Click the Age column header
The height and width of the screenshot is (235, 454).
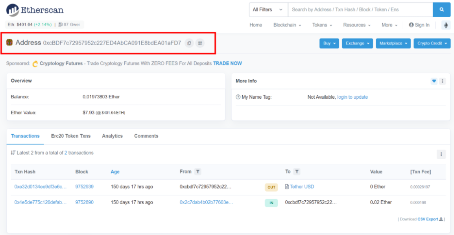pyautogui.click(x=115, y=172)
